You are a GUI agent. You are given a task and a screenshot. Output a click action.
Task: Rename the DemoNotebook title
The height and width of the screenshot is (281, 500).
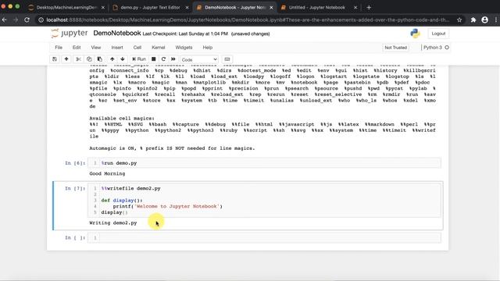(116, 33)
